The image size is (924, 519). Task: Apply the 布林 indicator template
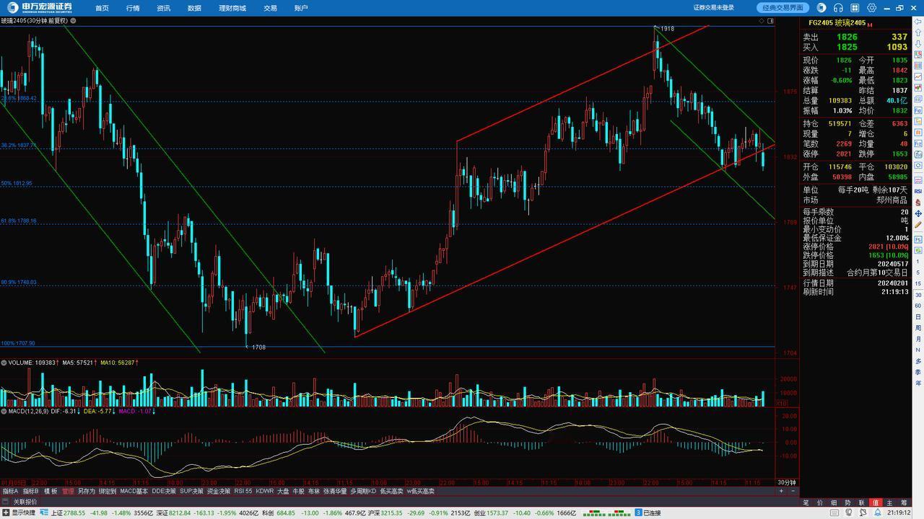pyautogui.click(x=313, y=491)
